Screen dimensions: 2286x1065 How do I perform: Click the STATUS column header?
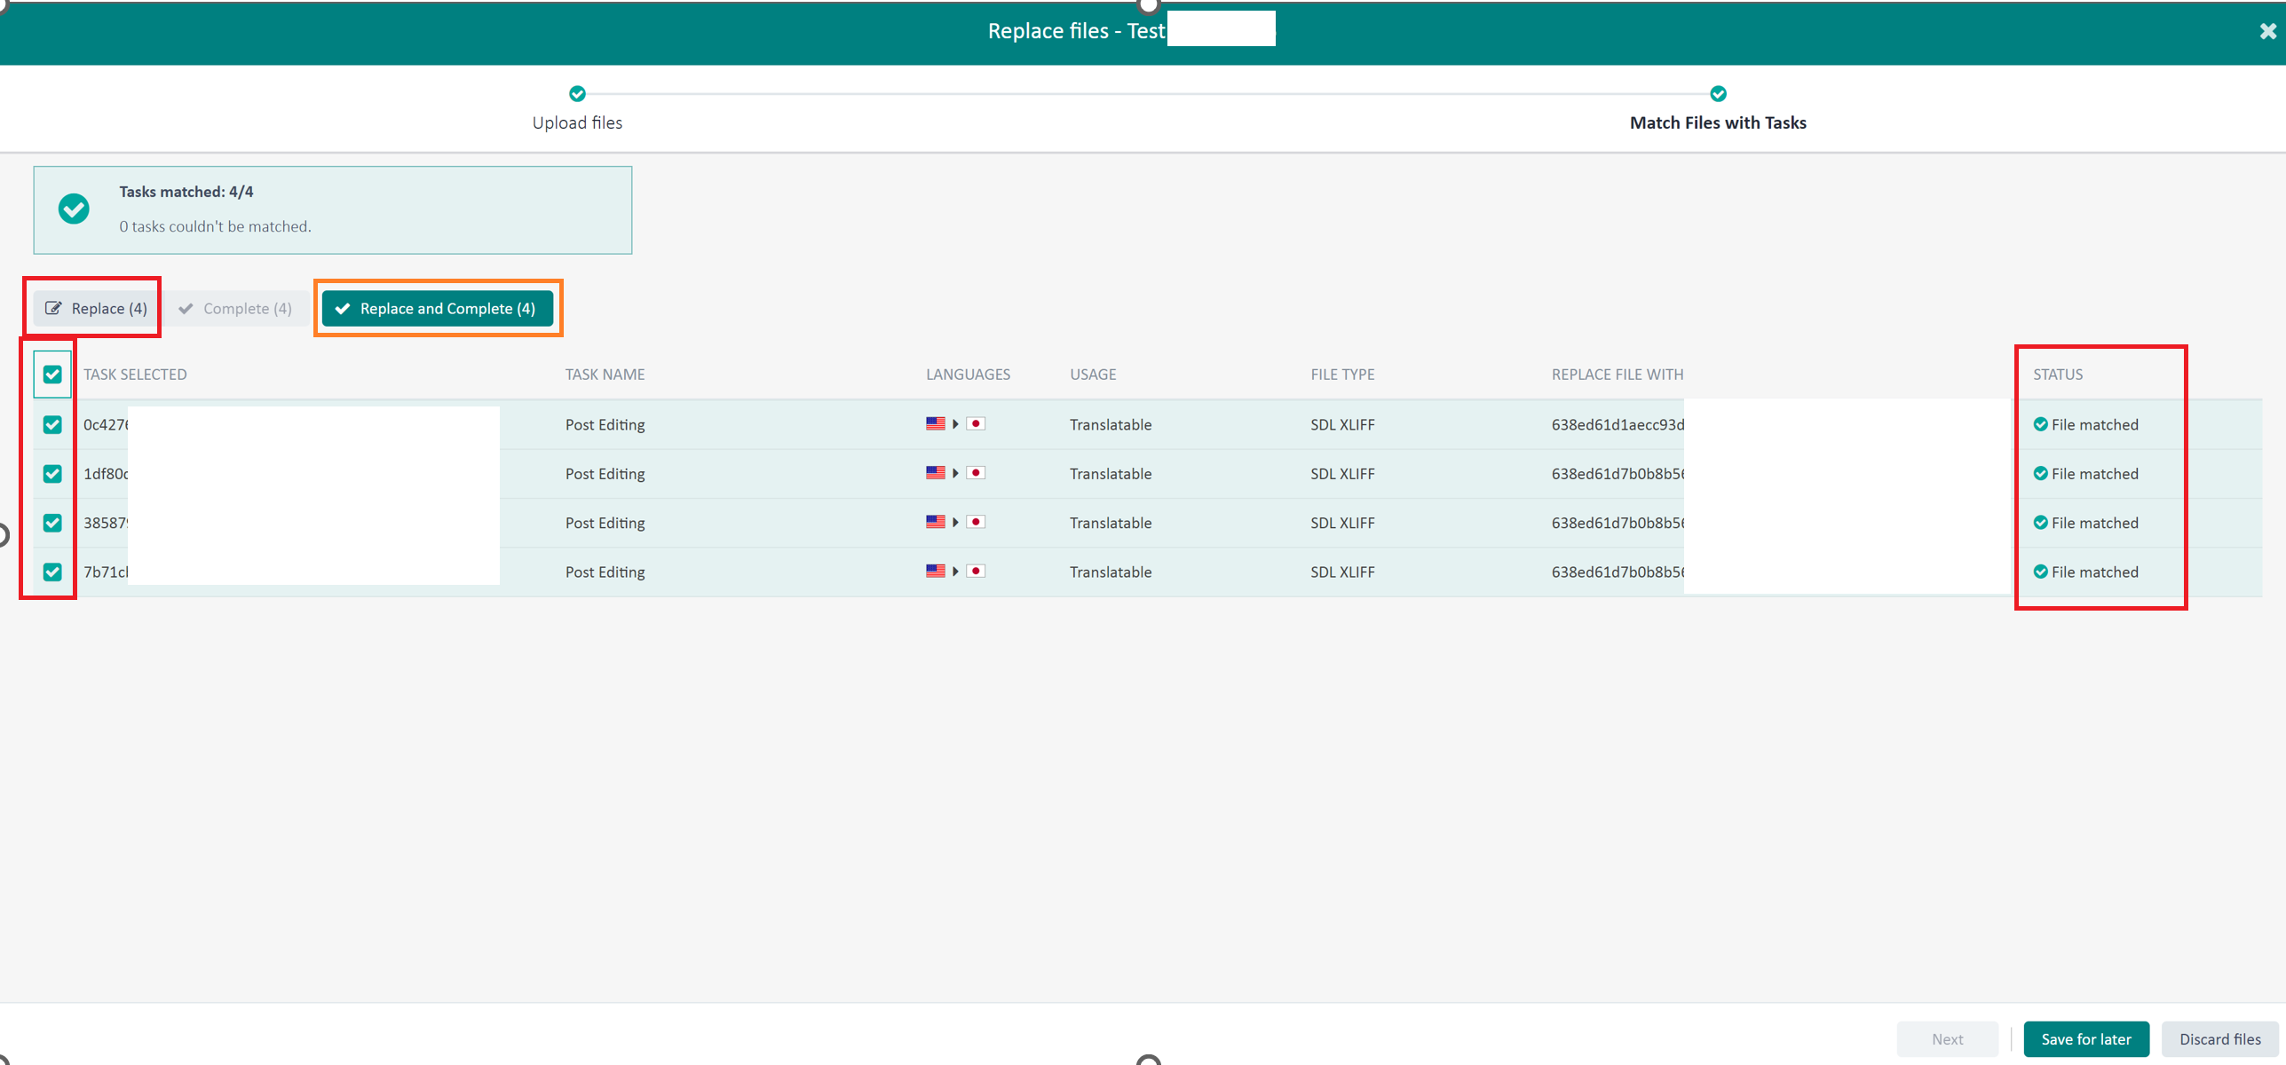[x=2057, y=375]
